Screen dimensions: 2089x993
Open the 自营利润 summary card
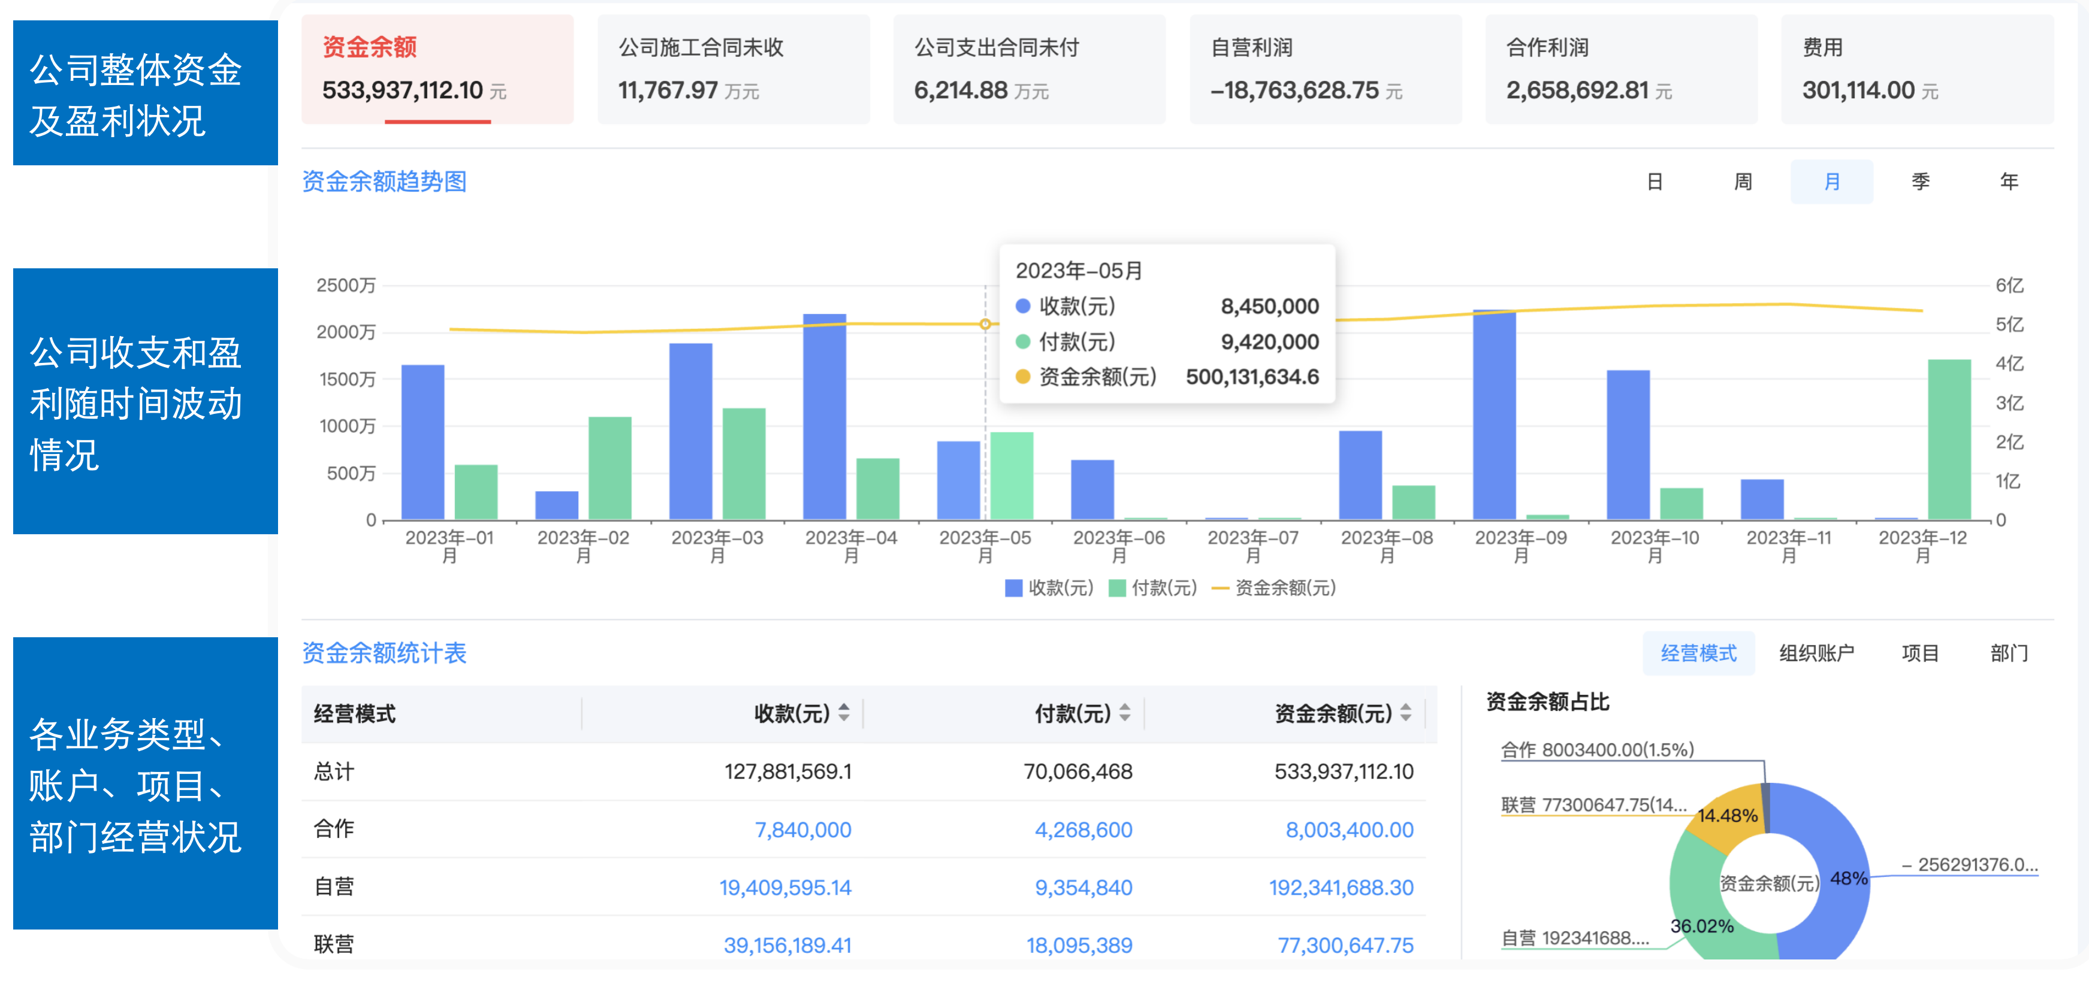[x=1325, y=69]
